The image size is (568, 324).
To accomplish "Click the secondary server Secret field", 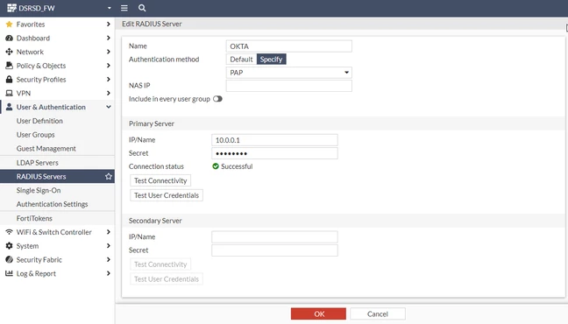I will pyautogui.click(x=274, y=250).
